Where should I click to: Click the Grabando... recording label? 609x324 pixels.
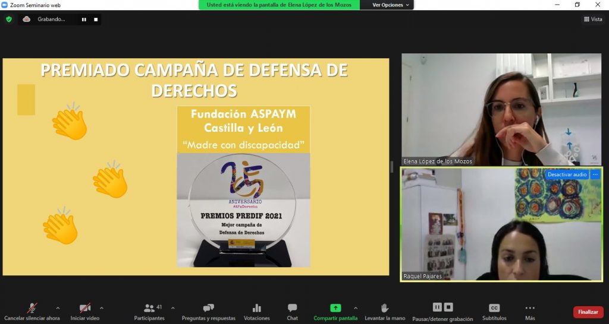click(x=51, y=19)
